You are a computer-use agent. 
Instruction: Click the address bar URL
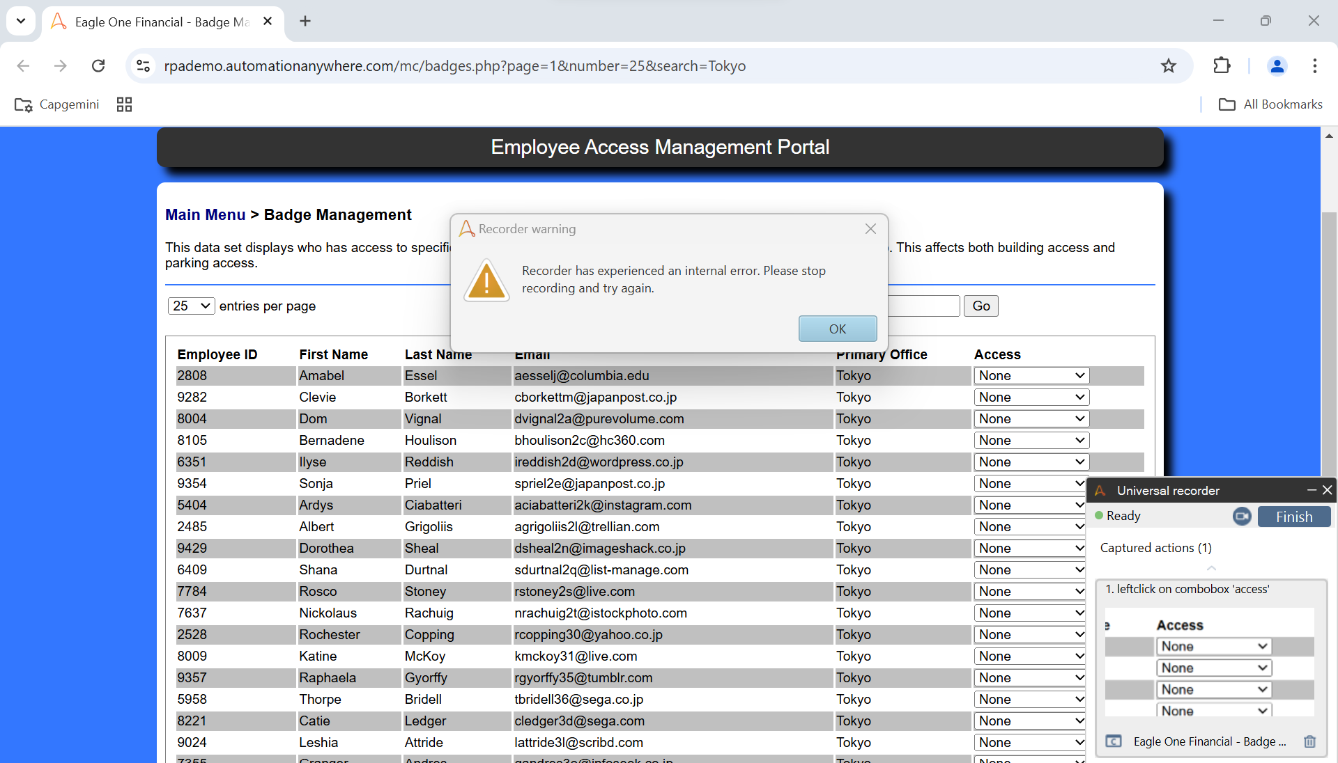coord(454,66)
